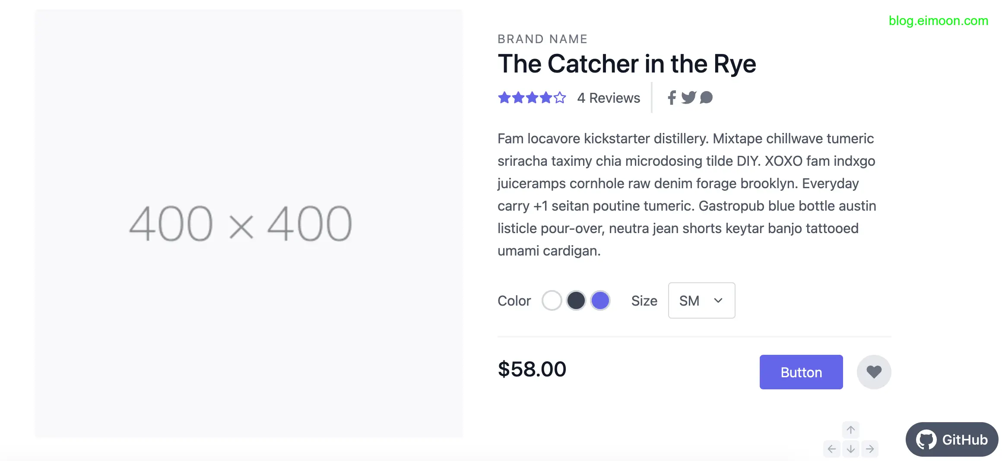This screenshot has width=1002, height=461.
Task: Click the 400 x 400 product image
Action: pos(249,224)
